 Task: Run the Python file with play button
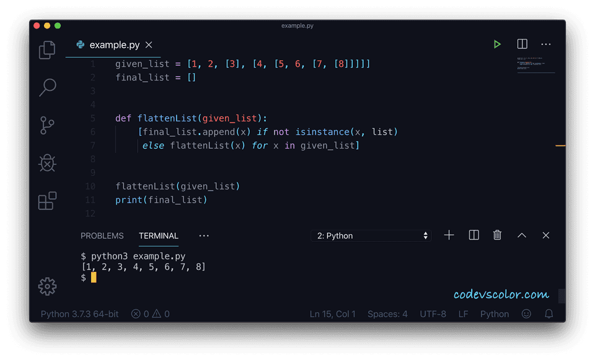[x=497, y=45]
